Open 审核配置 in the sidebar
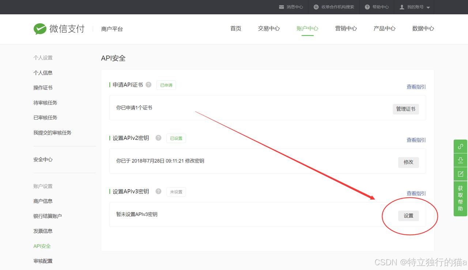Screen dimensions: 468x270 [x=43, y=261]
